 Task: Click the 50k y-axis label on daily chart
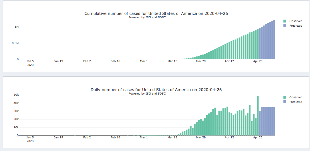(x=16, y=95)
